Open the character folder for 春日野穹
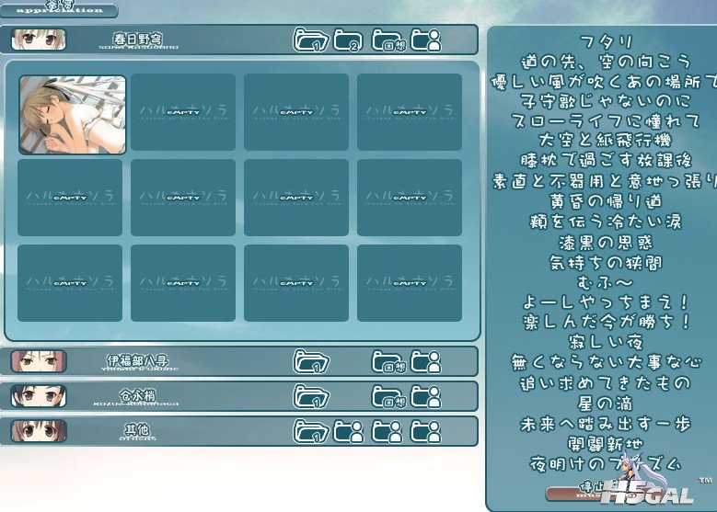This screenshot has width=717, height=512. tap(426, 40)
